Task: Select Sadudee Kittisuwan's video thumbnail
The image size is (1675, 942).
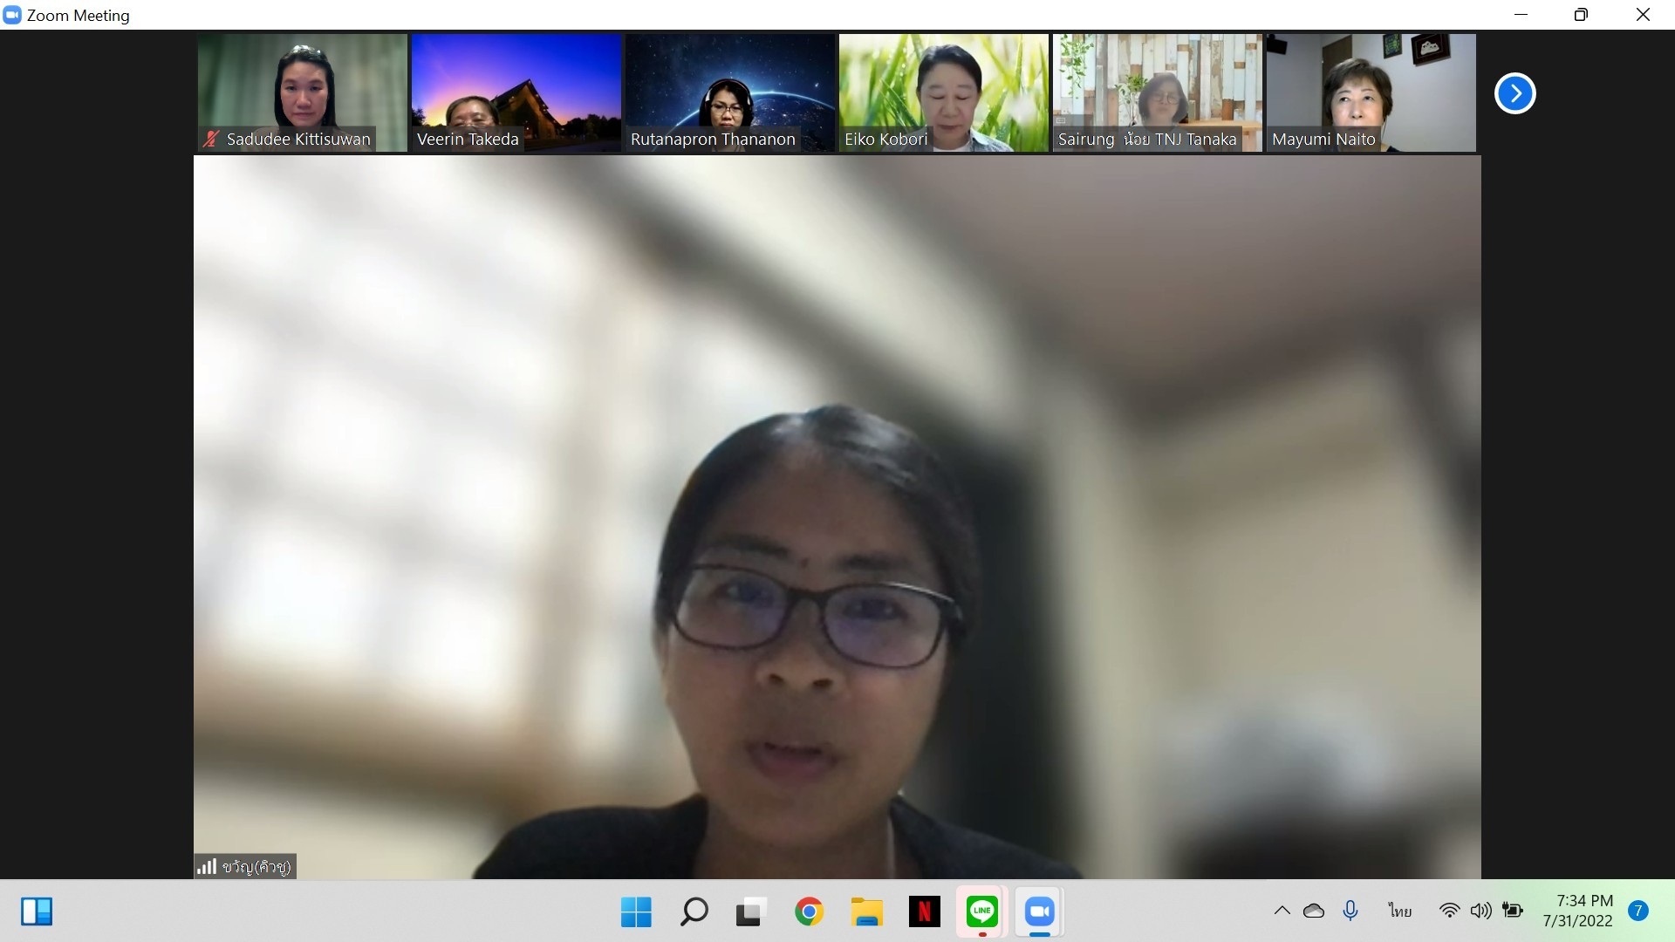Action: (302, 92)
